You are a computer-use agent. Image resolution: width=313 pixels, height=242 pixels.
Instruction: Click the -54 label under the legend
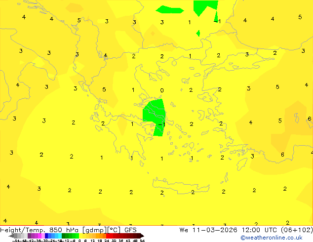click(x=16, y=241)
